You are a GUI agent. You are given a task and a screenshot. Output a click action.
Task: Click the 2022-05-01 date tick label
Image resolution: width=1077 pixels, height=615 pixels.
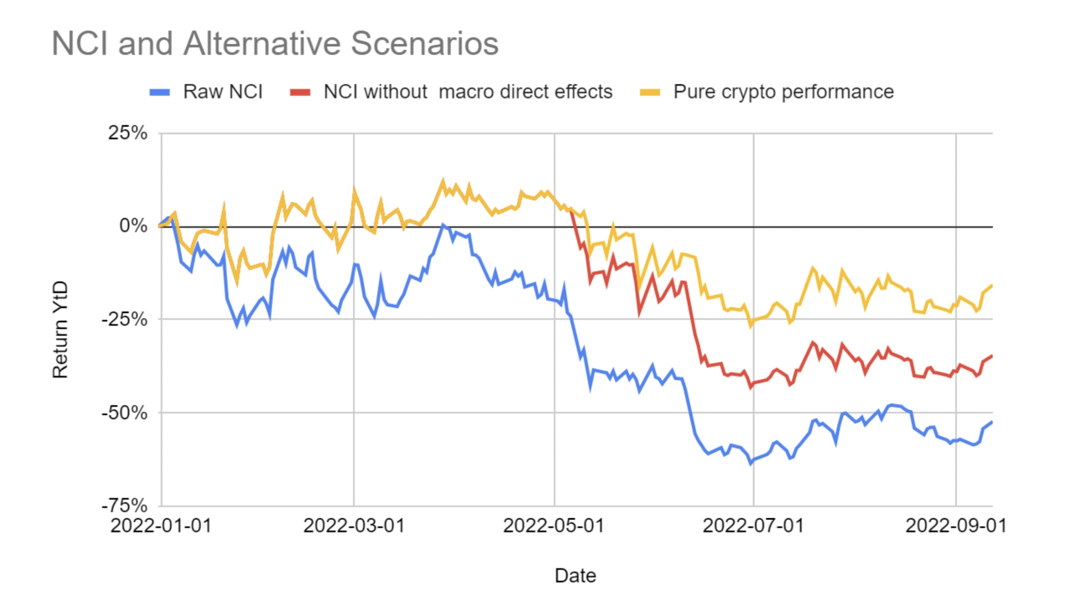pyautogui.click(x=554, y=526)
